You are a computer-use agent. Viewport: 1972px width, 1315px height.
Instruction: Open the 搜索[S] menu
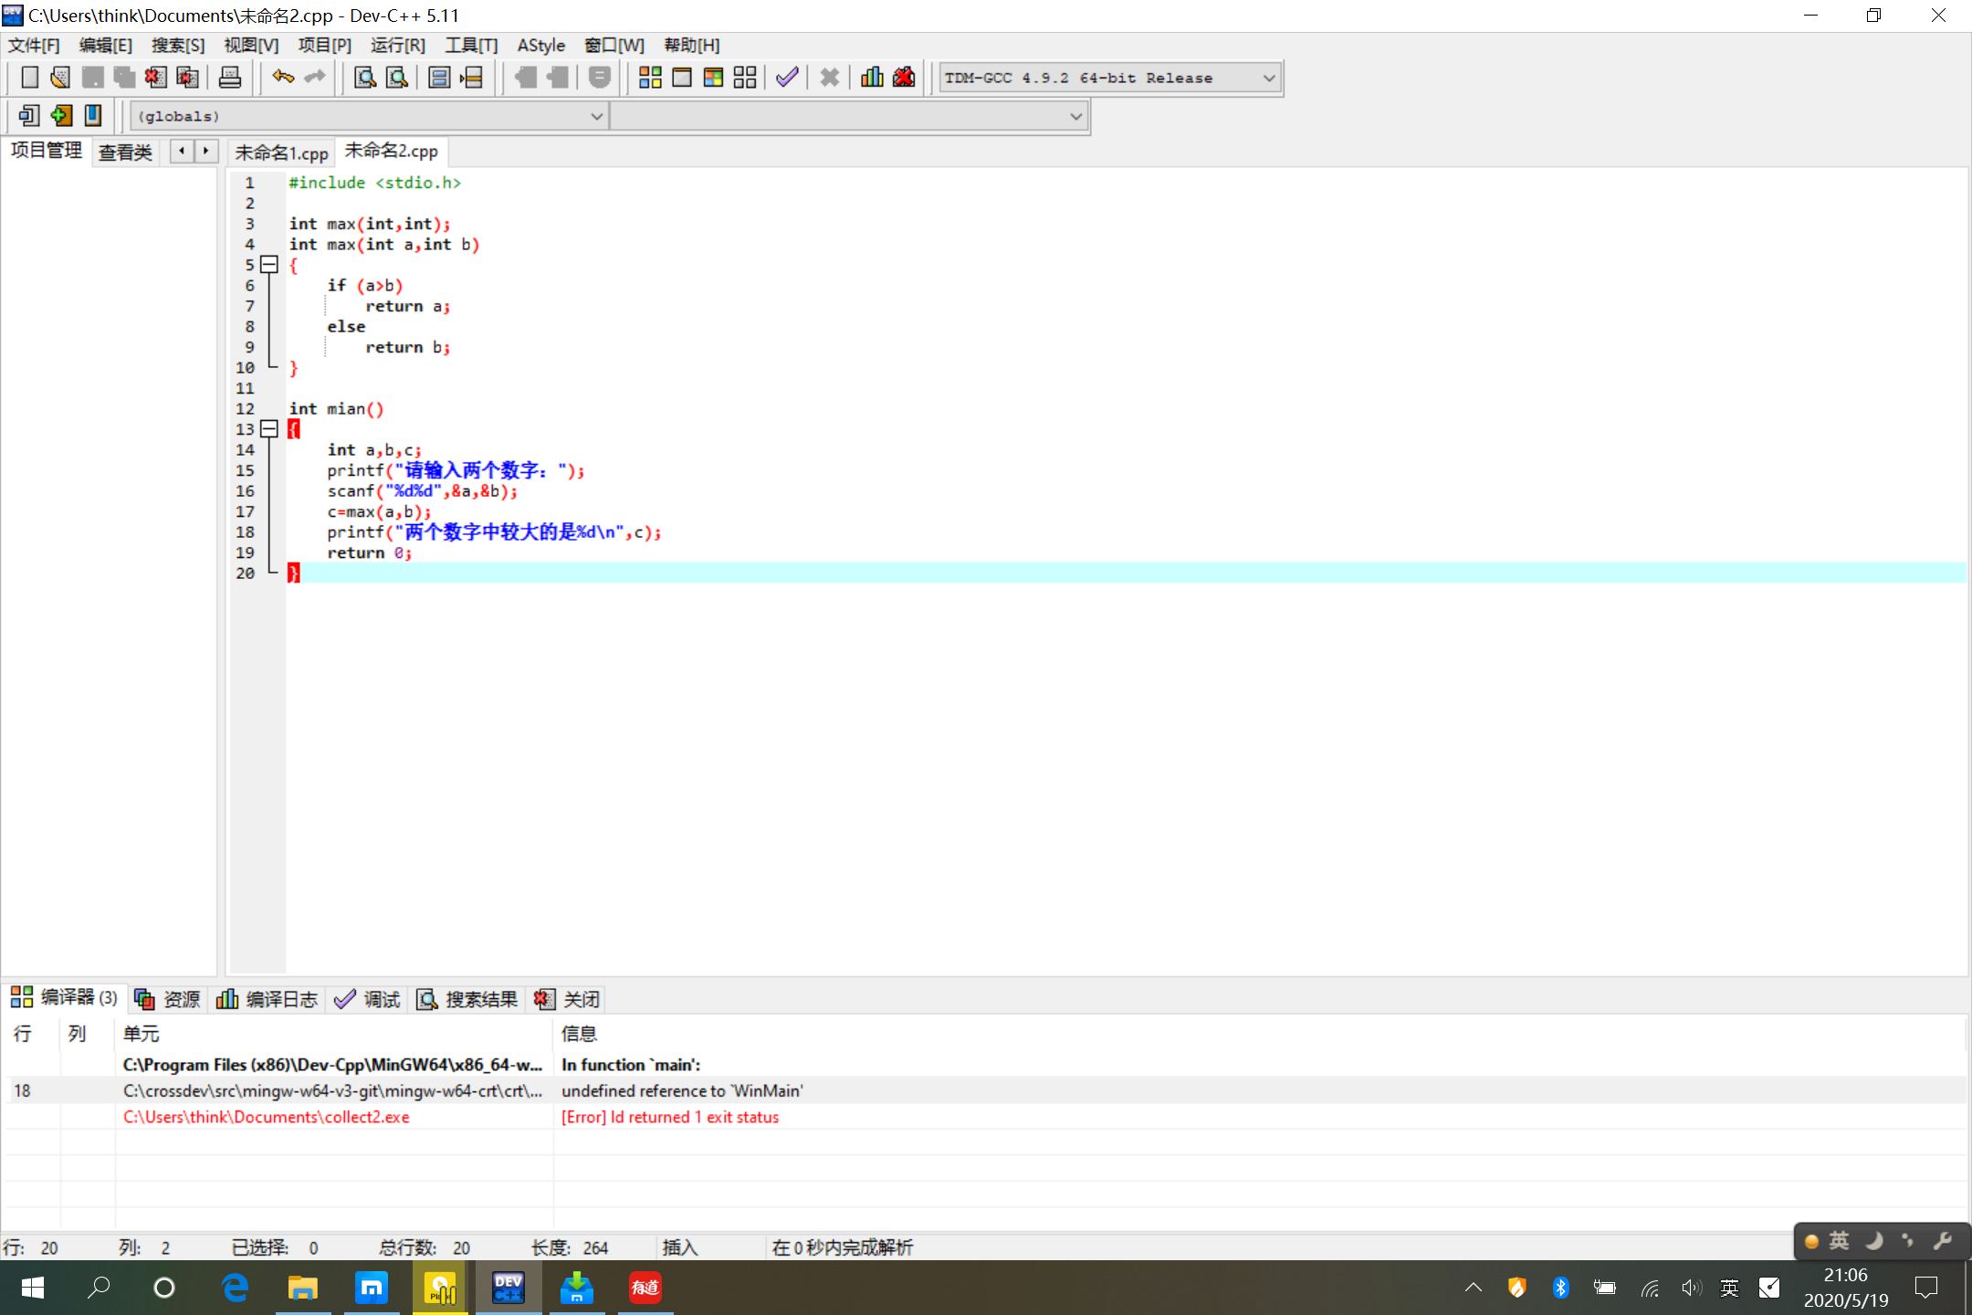(x=178, y=46)
